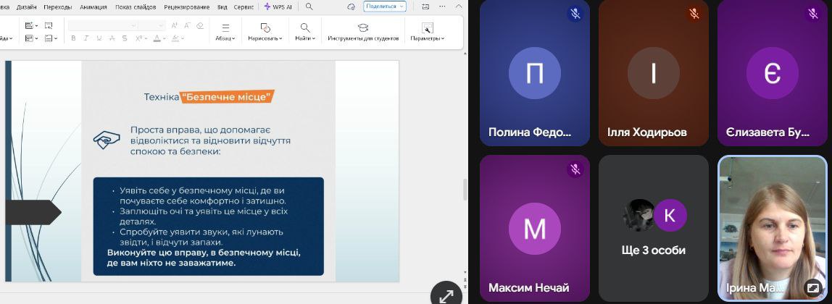Select Максим Нечай participant tile

click(535, 229)
